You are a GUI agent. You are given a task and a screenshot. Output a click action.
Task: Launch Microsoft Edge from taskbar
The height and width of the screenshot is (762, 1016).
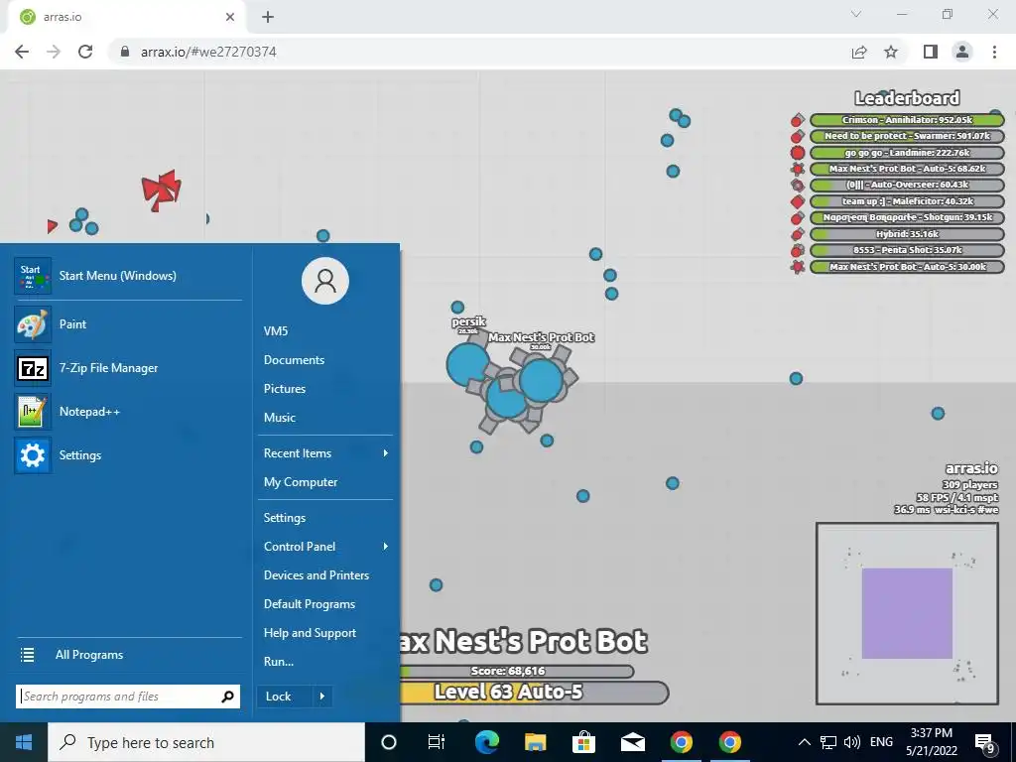pos(486,742)
